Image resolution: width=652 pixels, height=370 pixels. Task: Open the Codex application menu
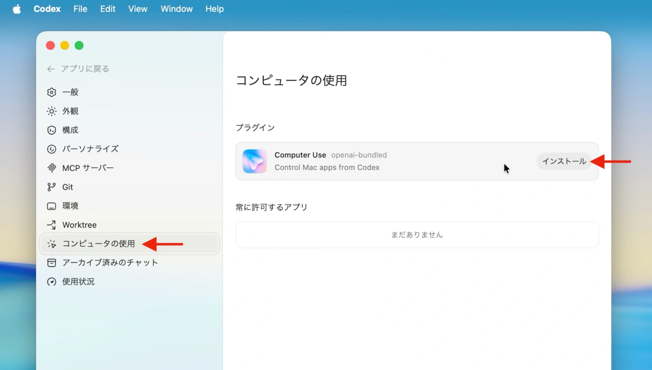(47, 9)
